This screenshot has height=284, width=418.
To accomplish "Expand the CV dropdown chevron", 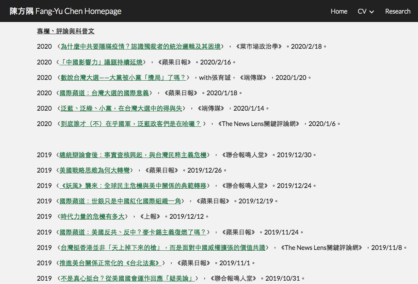I will point(371,12).
